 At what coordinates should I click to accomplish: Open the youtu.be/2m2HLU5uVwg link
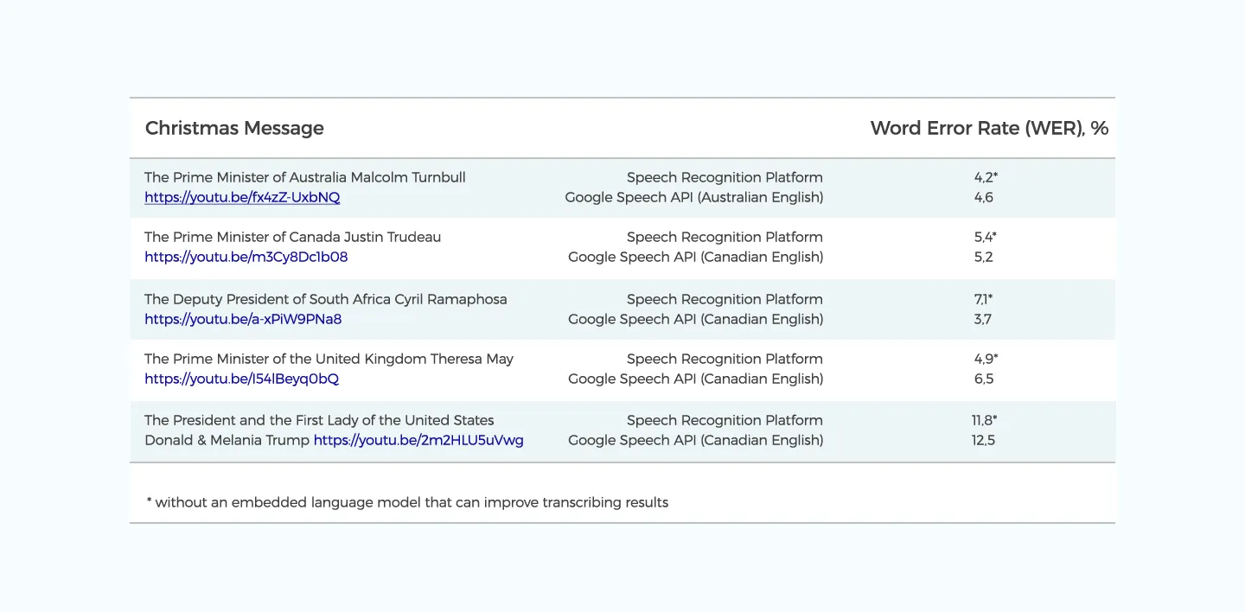pos(418,440)
